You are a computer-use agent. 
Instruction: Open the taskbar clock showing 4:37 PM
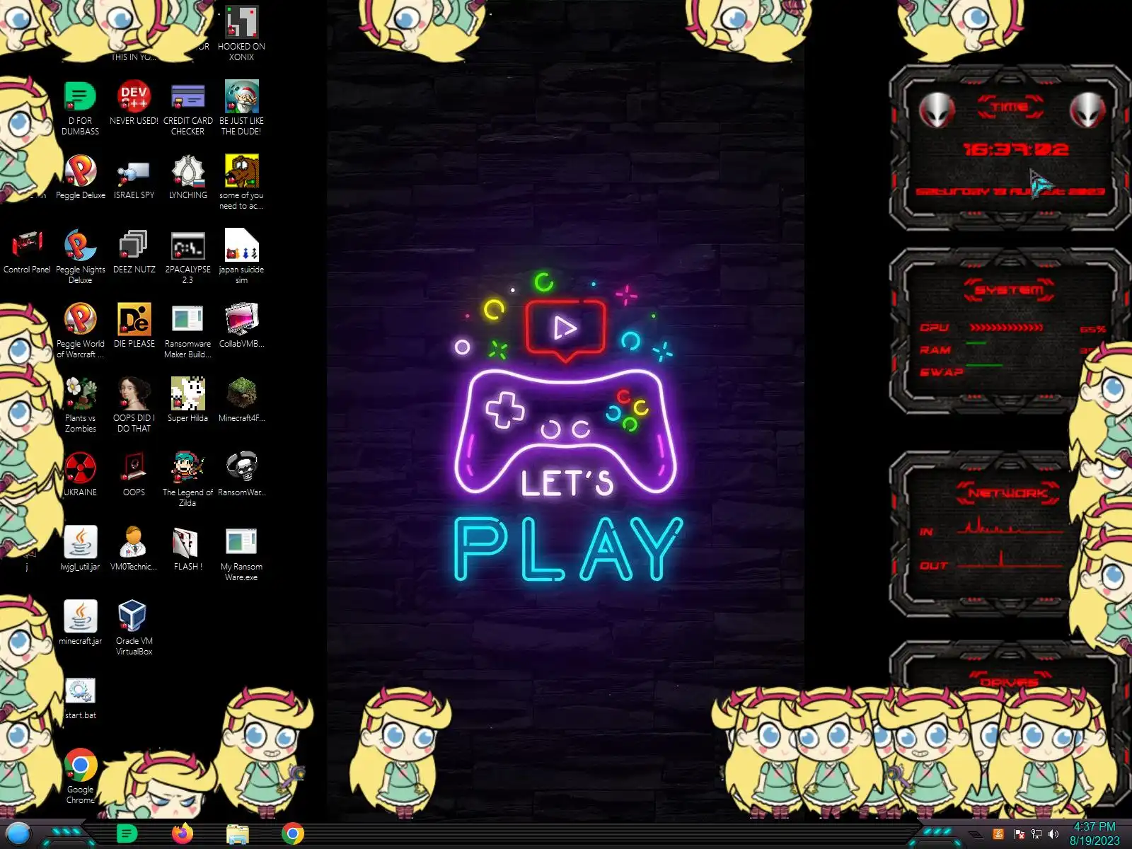point(1095,833)
